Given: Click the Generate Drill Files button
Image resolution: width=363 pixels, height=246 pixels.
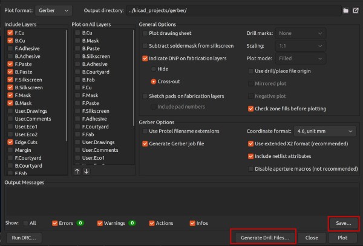Looking at the screenshot, I should [x=263, y=238].
